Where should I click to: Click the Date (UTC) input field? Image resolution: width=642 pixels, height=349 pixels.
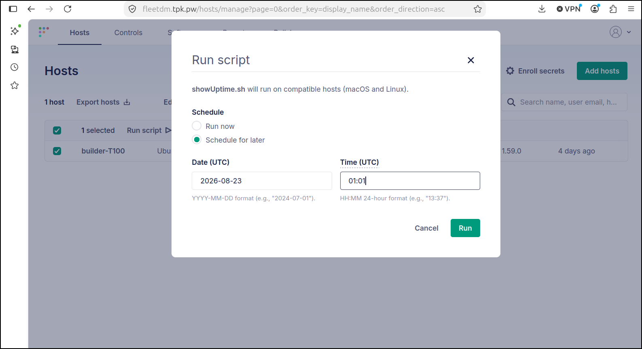pos(262,181)
